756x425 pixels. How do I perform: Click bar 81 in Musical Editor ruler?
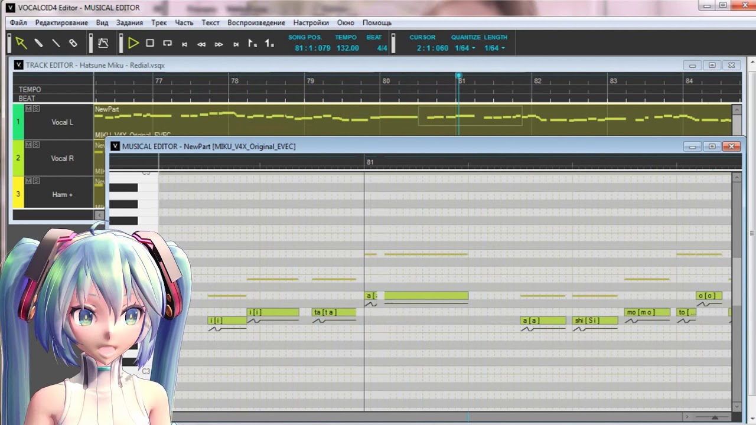pyautogui.click(x=370, y=162)
